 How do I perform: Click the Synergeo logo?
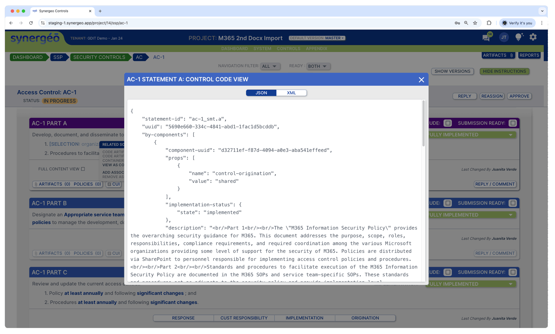coord(35,38)
